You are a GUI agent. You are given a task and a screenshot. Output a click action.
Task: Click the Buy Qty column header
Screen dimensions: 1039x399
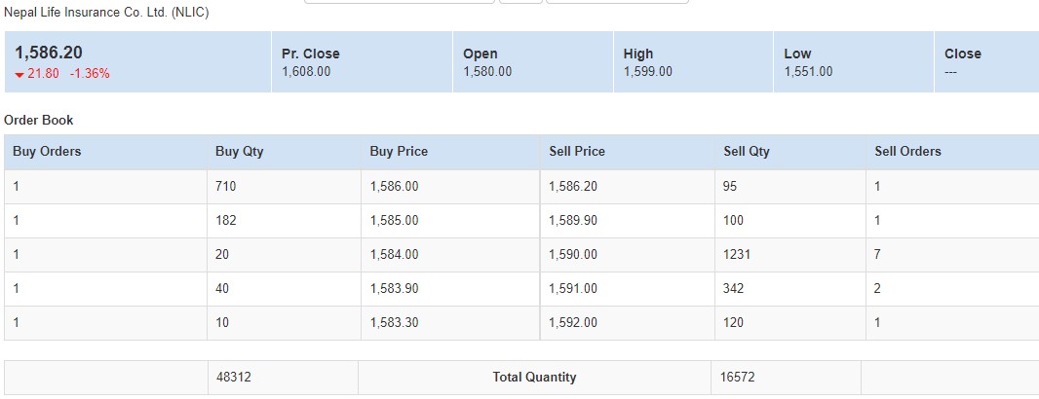tap(239, 152)
